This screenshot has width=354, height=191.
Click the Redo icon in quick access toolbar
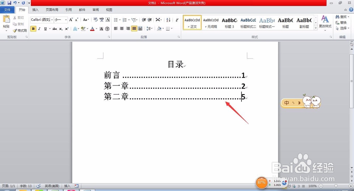[23, 3]
